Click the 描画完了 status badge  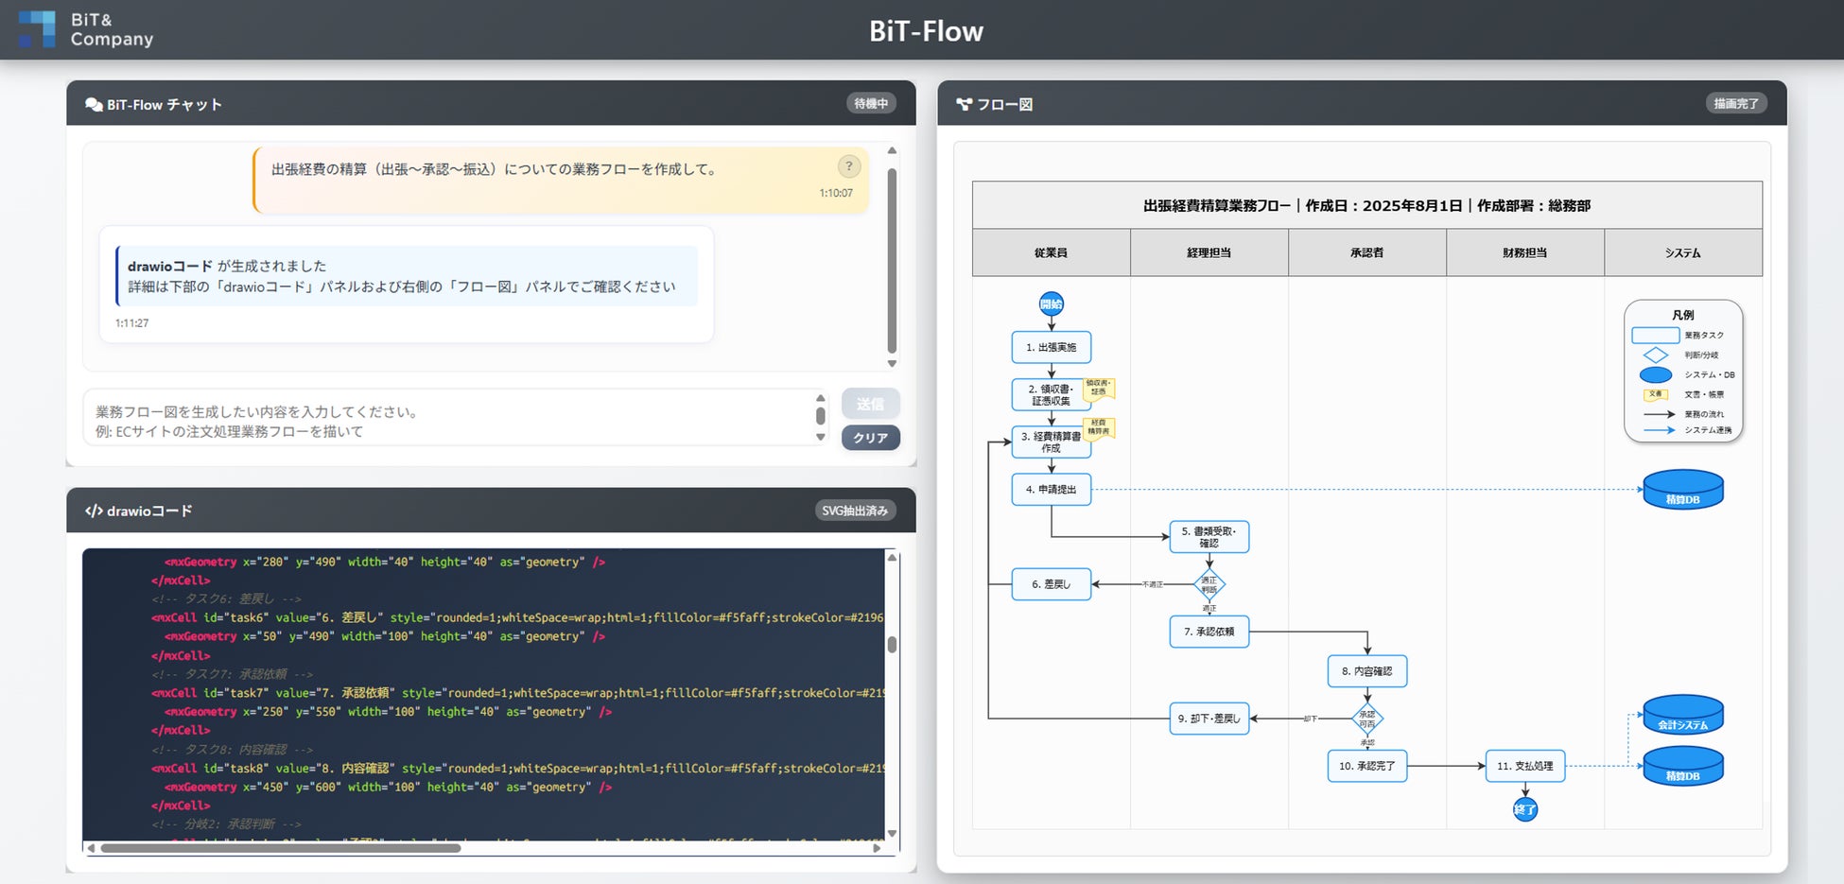(1736, 104)
